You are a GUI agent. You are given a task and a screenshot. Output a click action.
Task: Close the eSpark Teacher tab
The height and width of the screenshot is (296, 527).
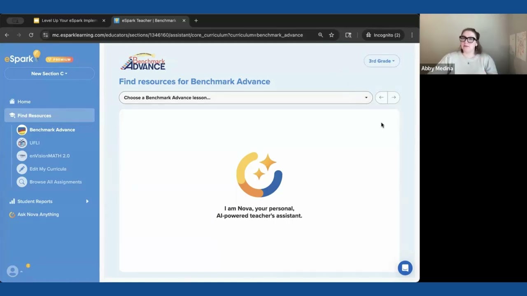(x=184, y=21)
